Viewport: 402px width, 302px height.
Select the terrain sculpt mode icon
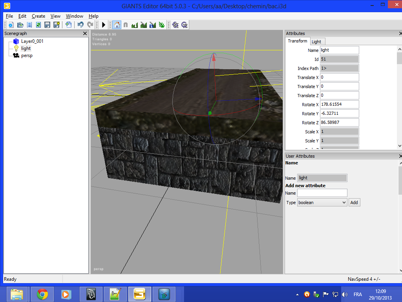coord(135,25)
